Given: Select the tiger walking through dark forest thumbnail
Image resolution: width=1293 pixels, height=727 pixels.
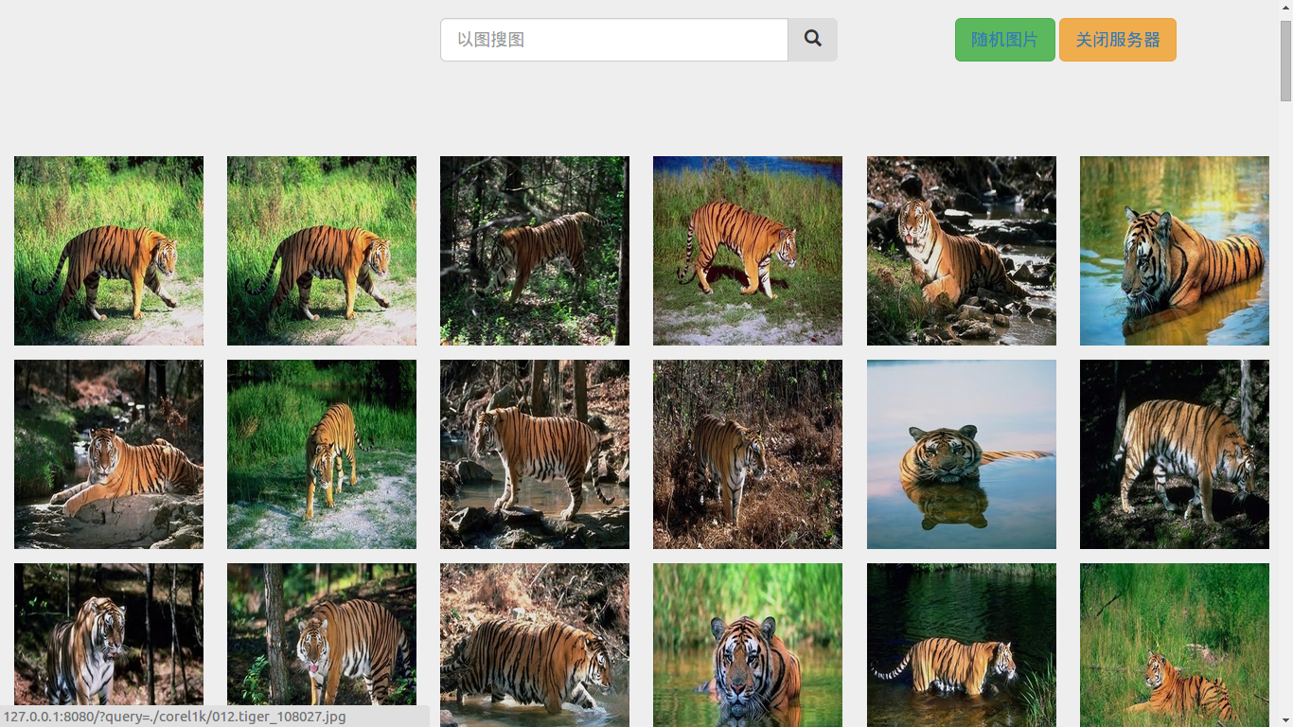Looking at the screenshot, I should [534, 250].
